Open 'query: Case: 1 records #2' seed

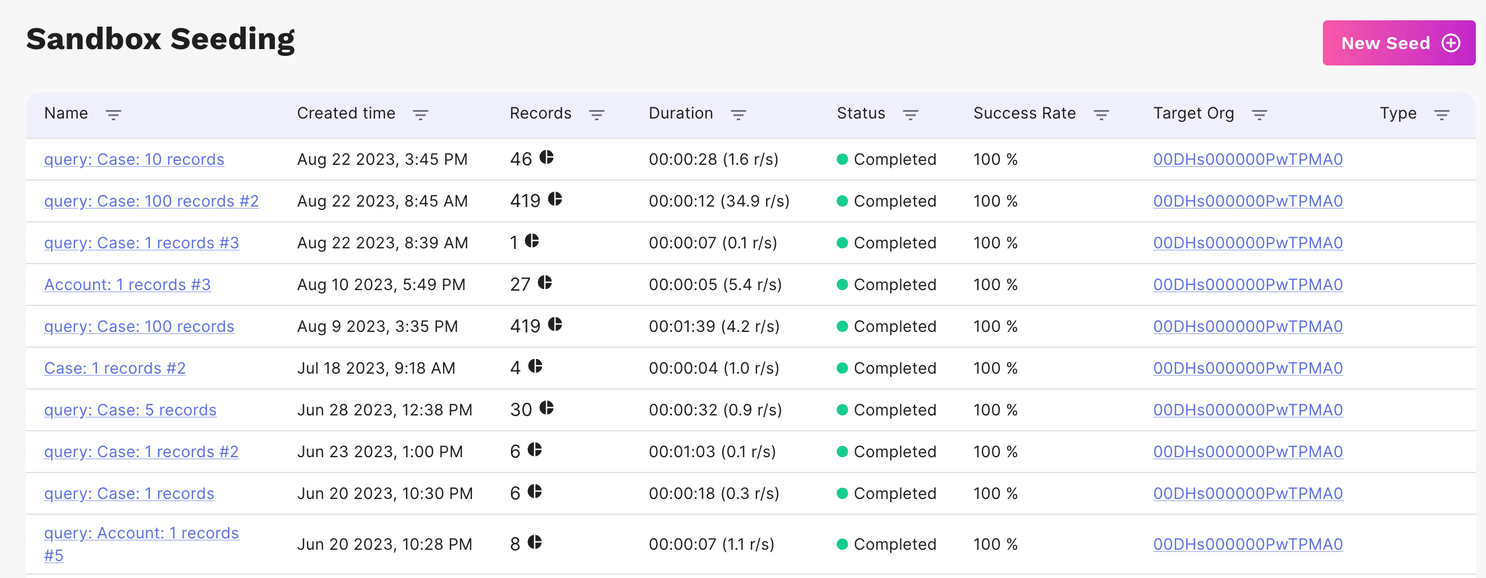click(x=141, y=452)
